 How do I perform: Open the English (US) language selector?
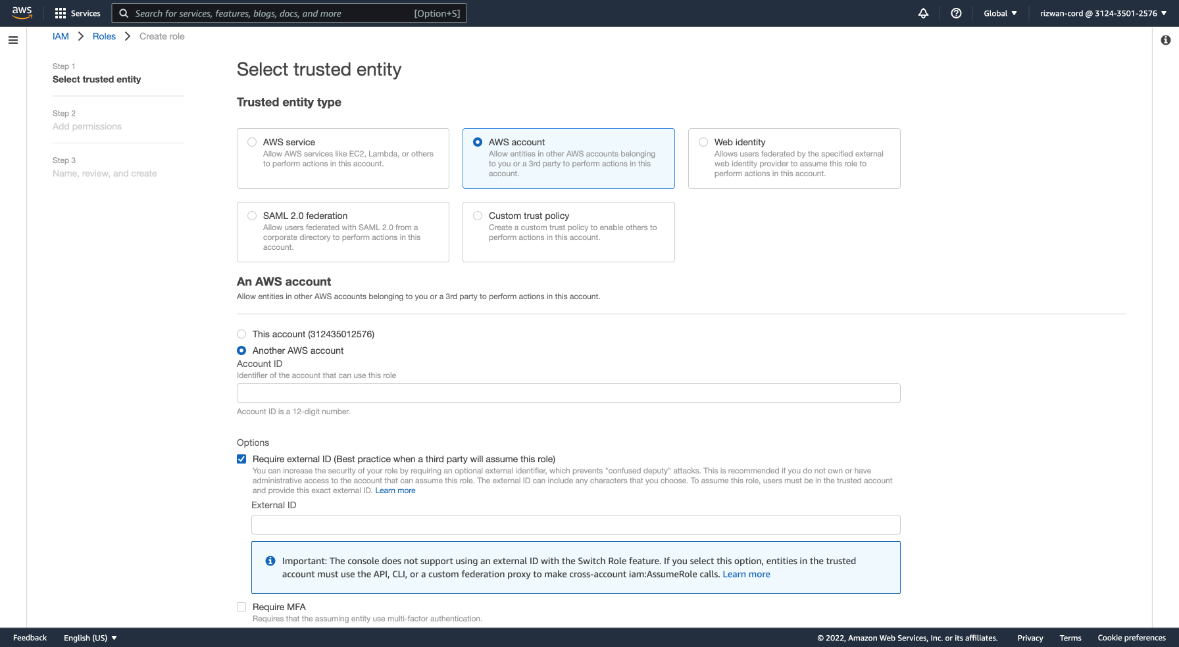click(90, 638)
